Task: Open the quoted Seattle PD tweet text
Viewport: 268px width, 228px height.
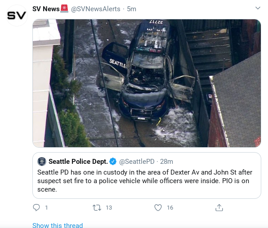Action: (x=145, y=181)
